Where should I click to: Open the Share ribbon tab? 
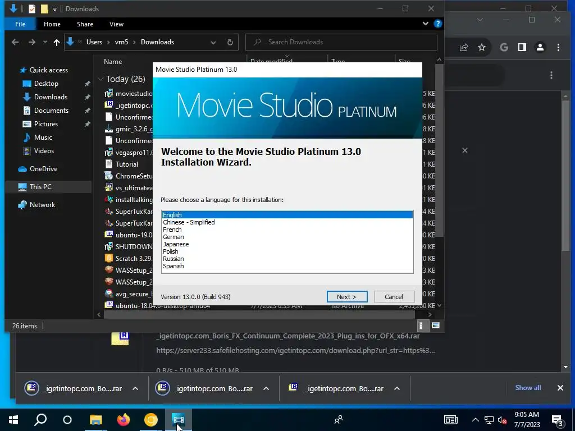click(x=85, y=24)
